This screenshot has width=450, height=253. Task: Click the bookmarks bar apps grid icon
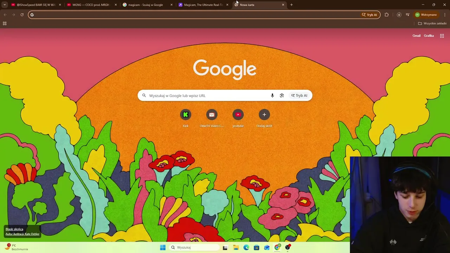[x=5, y=24]
